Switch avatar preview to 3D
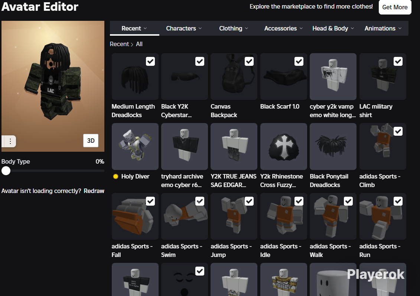This screenshot has width=420, height=296. [x=91, y=141]
